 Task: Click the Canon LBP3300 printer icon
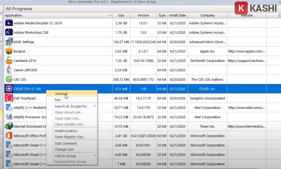[9, 70]
